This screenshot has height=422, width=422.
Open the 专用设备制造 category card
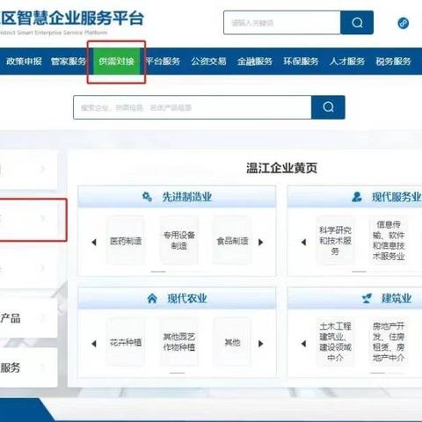click(x=179, y=241)
